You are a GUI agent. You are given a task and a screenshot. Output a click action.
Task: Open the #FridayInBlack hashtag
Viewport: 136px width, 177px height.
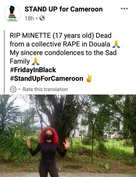pos(33,70)
